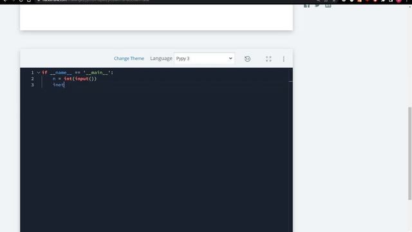Click line number 3 in the gutter
412x232 pixels.
click(x=32, y=84)
